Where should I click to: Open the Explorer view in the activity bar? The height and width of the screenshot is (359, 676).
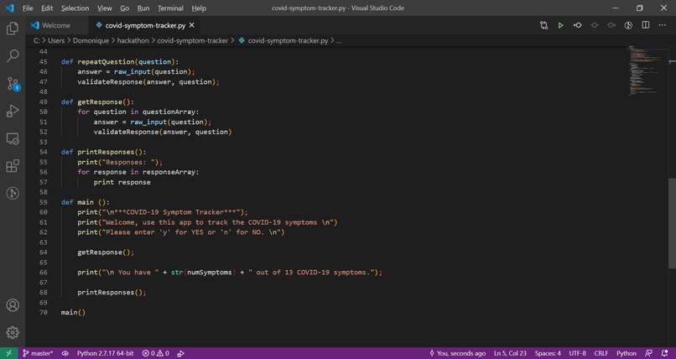(x=13, y=29)
